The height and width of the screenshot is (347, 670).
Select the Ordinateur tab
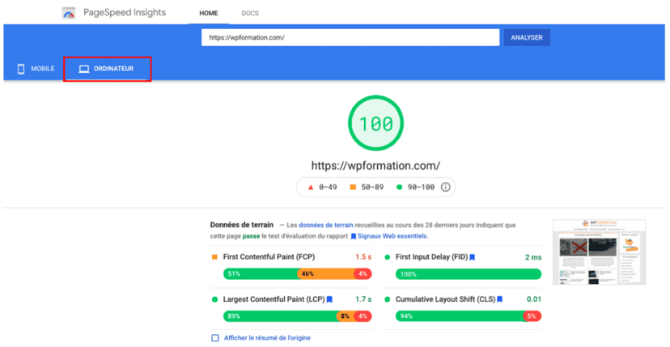point(107,69)
